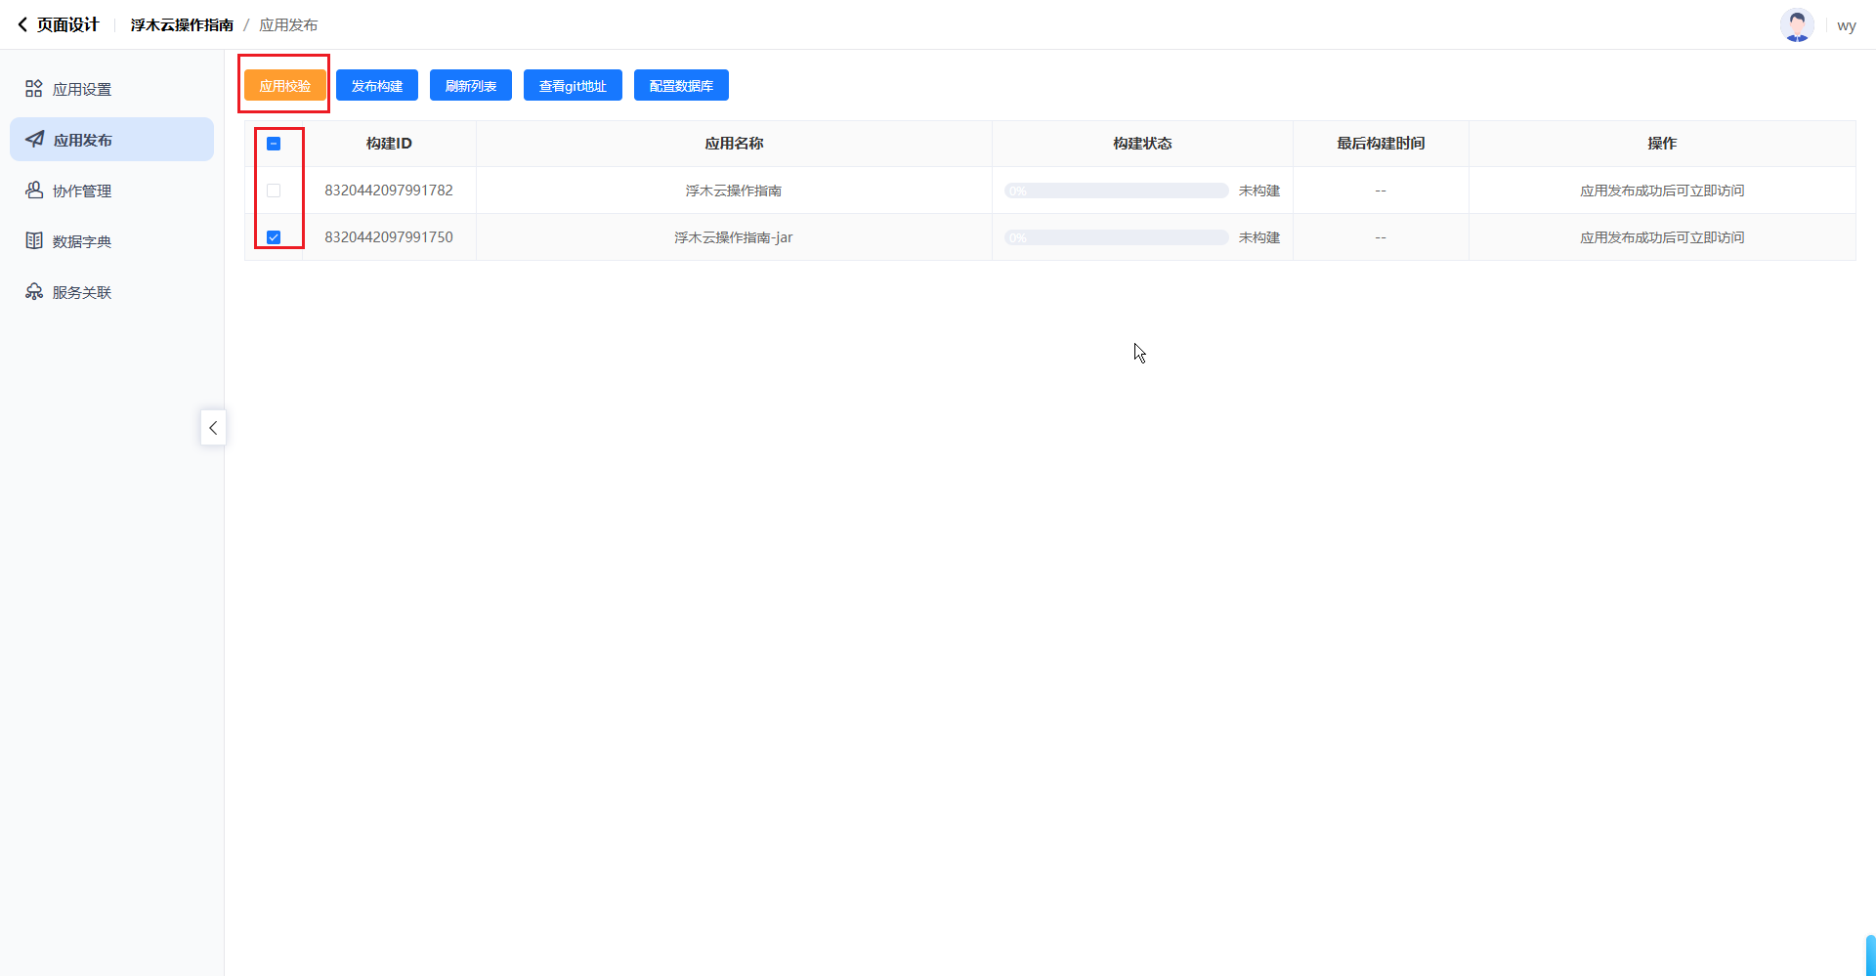
Task: Open the wy username menu
Action: point(1846,25)
